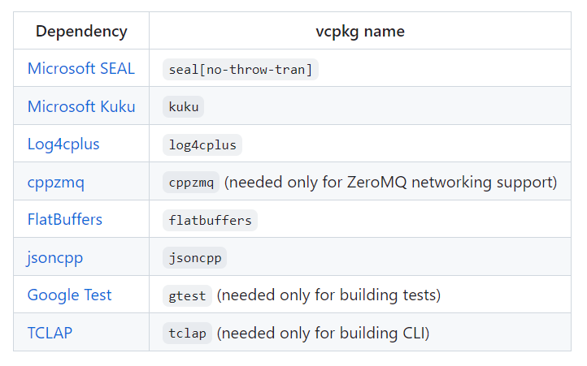The image size is (587, 366).
Task: Follow the Log4cplus dependency link
Action: 63,144
